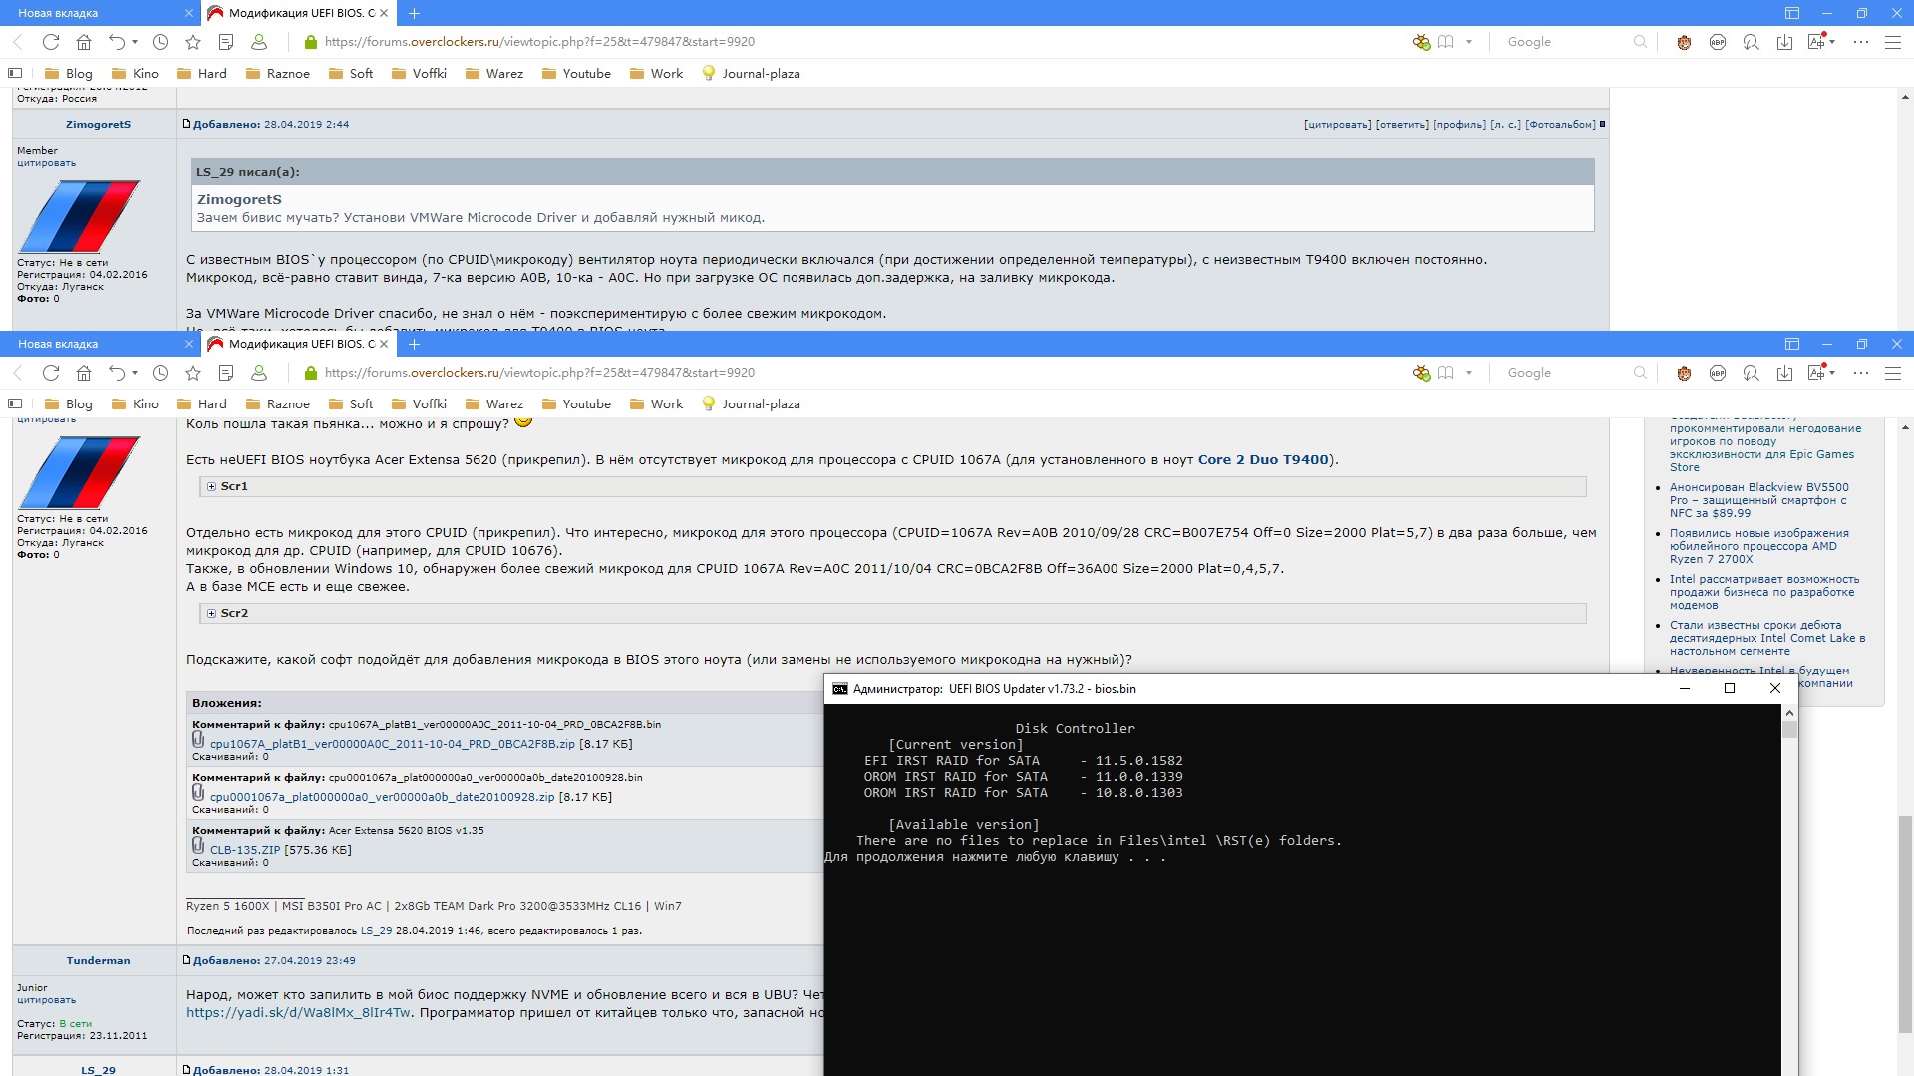
Task: Open the Core 2 Duo T9400 link
Action: pos(1263,460)
